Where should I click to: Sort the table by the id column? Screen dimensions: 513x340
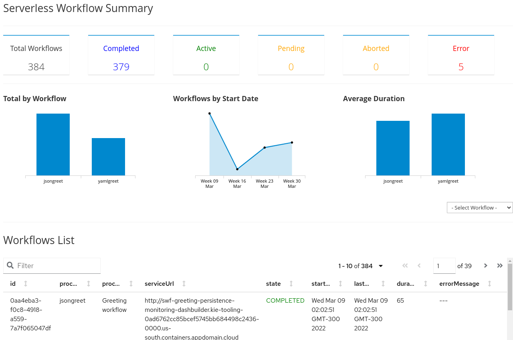coord(26,283)
